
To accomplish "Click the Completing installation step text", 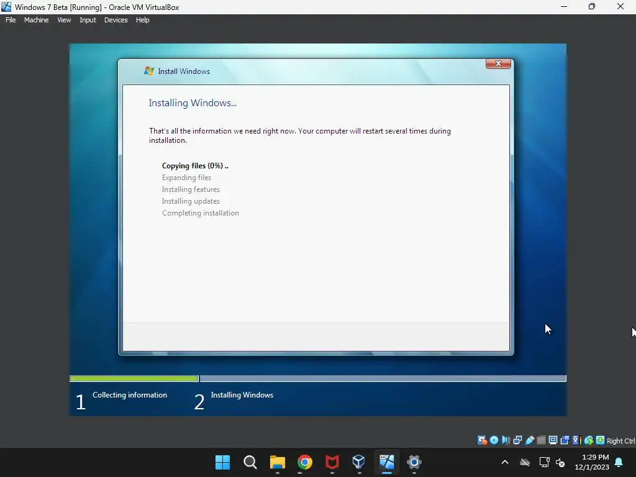I will coord(201,213).
